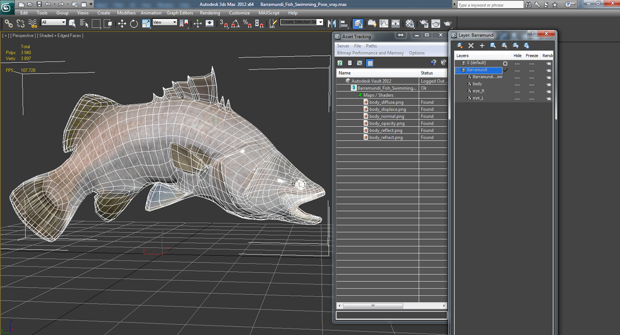Open the Graph Editors menu
Screen dimensions: 620x335
click(x=180, y=13)
